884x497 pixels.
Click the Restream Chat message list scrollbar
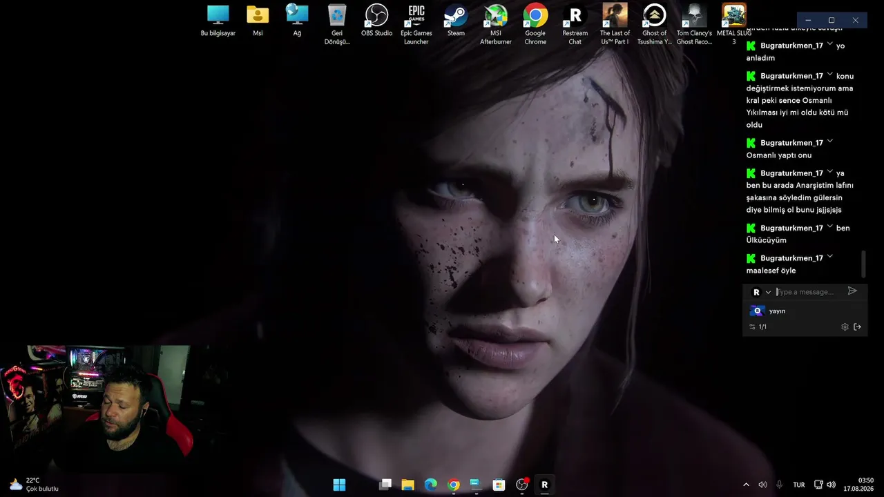863,264
